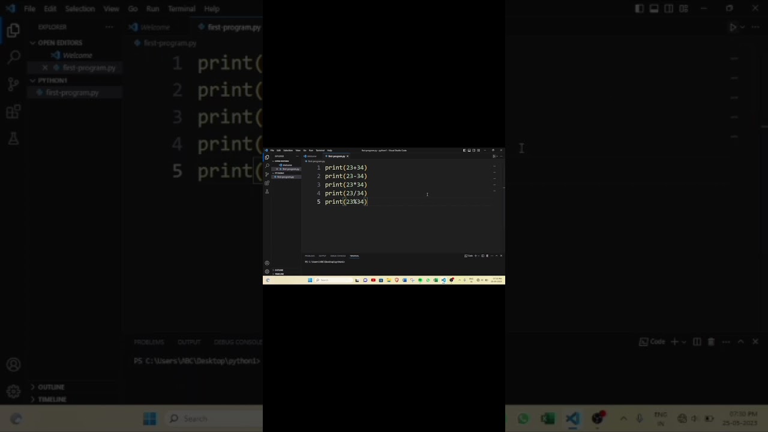
Task: Close the first-program.py editor tab
Action: (x=347, y=156)
